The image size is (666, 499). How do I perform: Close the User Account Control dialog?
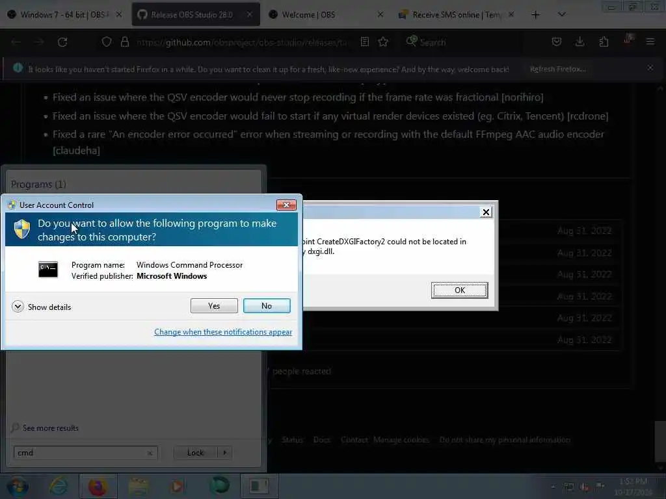click(x=286, y=205)
